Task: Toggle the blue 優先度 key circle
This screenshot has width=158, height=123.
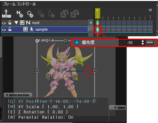Action: 77,43
